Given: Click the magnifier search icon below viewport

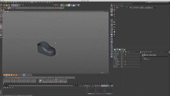Looking at the screenshot, I should (x=4, y=78).
